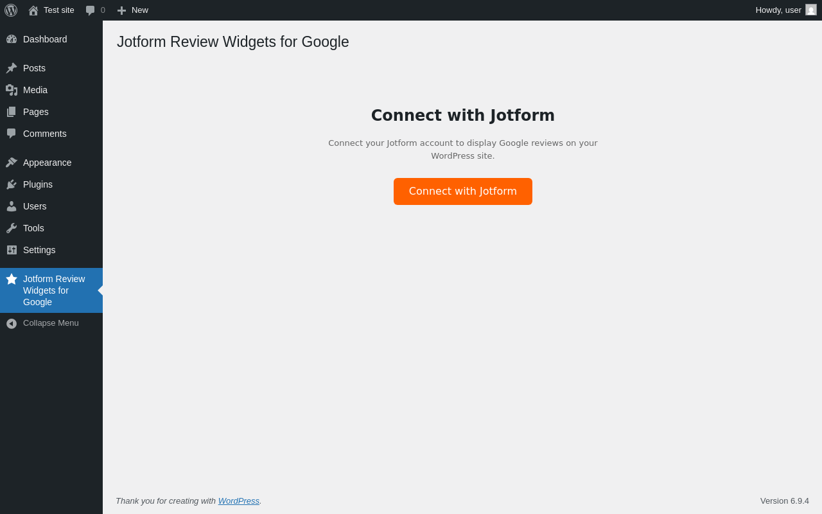Click the Plugins plug icon
Screen dimensions: 822x514
(x=12, y=184)
